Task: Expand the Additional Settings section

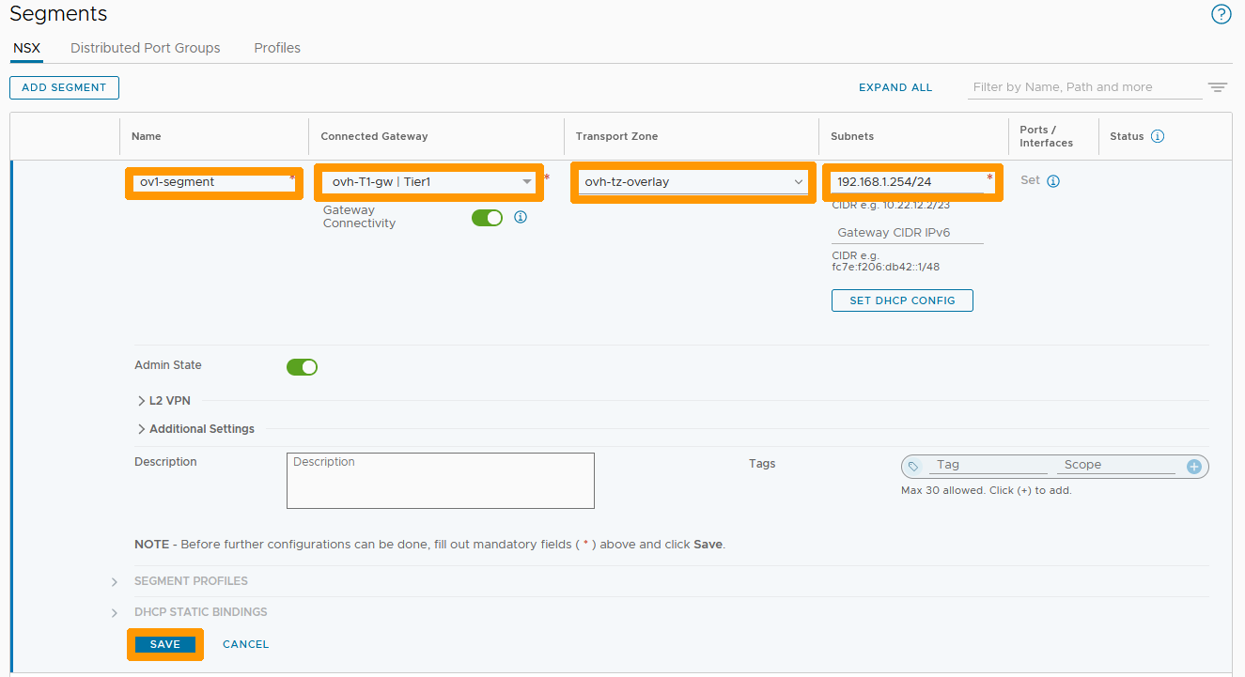Action: [x=195, y=429]
